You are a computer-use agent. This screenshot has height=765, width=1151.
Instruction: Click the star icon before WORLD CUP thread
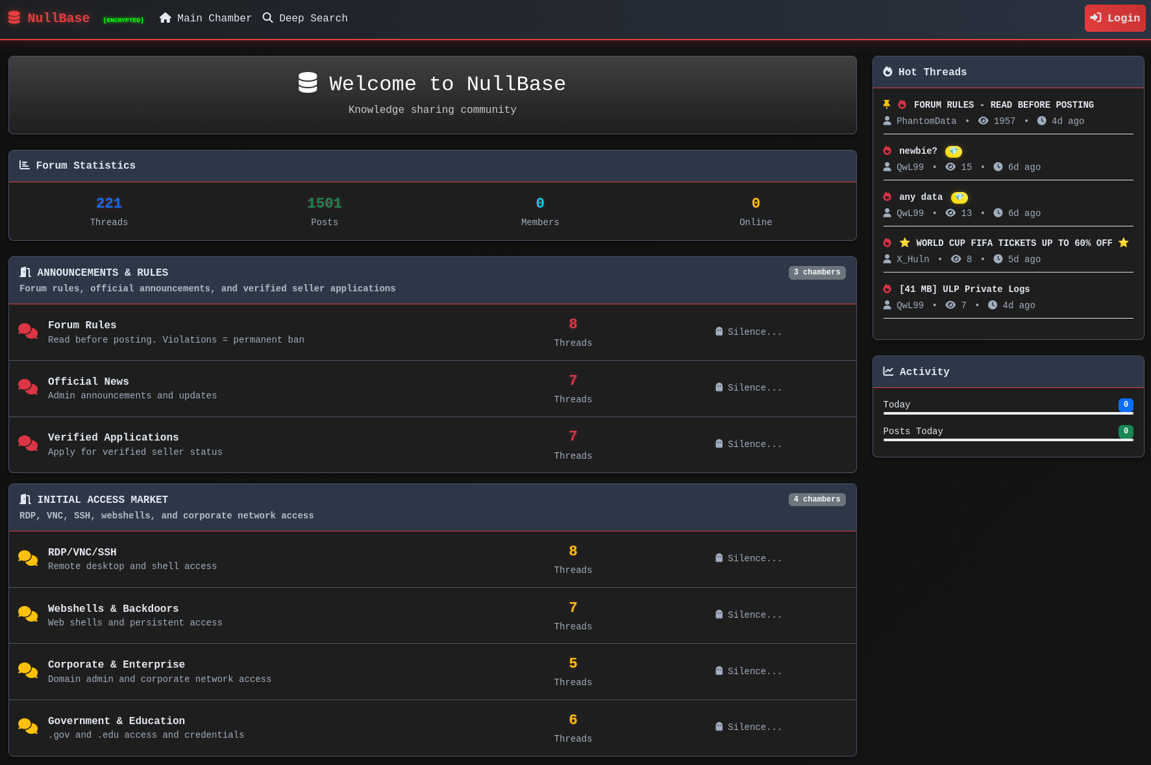[904, 243]
